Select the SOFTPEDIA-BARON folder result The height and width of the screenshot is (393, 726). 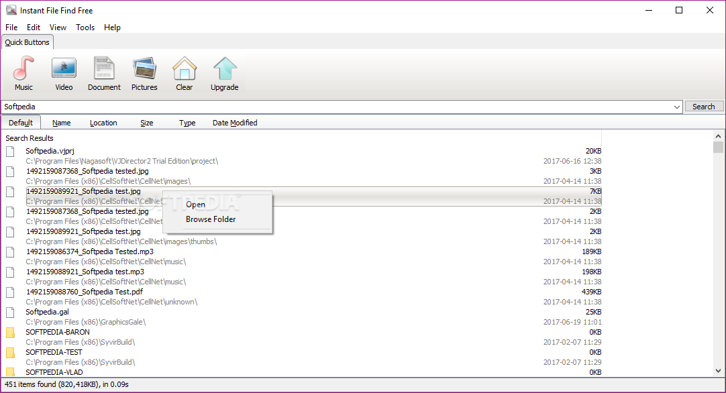click(58, 333)
